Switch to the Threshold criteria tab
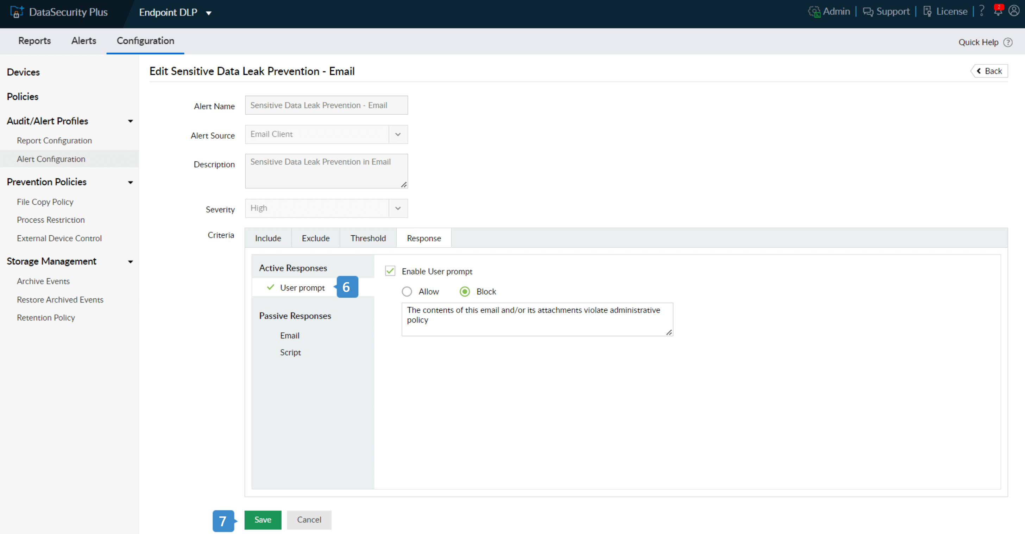 point(368,238)
